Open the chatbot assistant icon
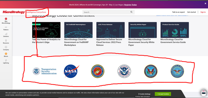 [204, 93]
